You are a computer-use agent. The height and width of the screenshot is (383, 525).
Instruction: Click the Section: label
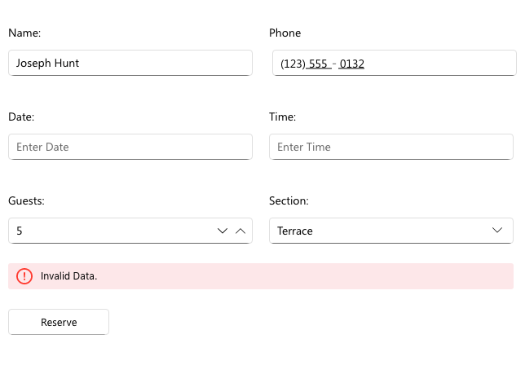289,200
